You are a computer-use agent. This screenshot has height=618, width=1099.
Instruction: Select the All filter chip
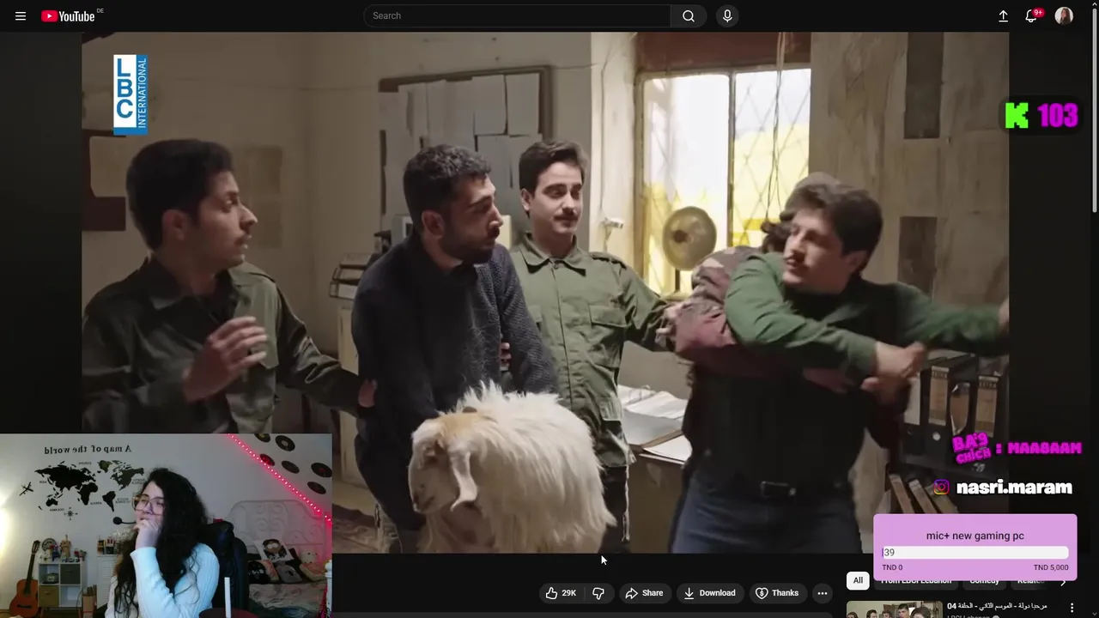click(858, 581)
